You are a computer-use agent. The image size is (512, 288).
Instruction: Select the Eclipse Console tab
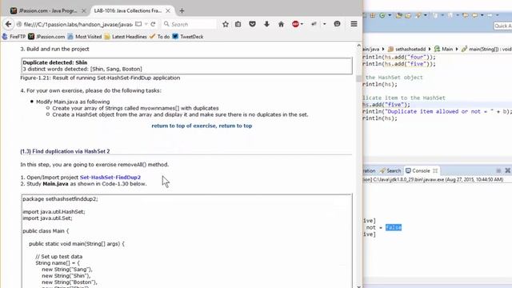(x=422, y=170)
